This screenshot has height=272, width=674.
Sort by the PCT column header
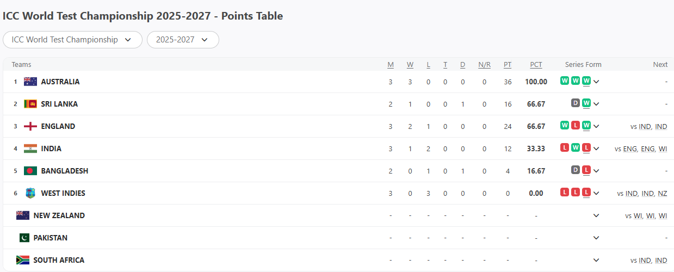point(536,65)
